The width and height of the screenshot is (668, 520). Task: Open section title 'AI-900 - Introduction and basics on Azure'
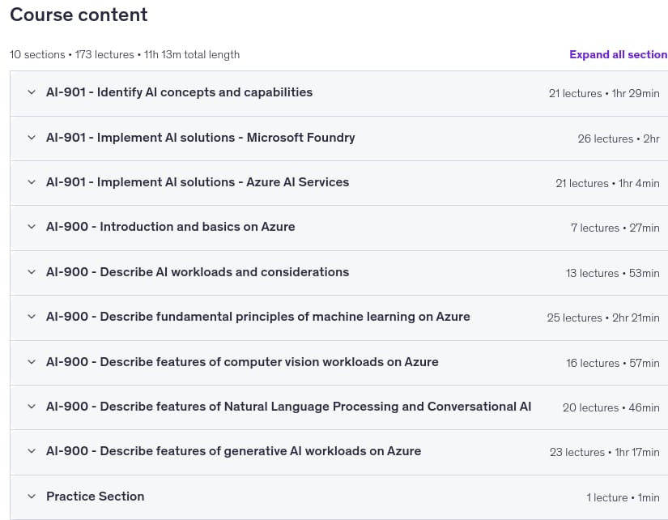(170, 227)
